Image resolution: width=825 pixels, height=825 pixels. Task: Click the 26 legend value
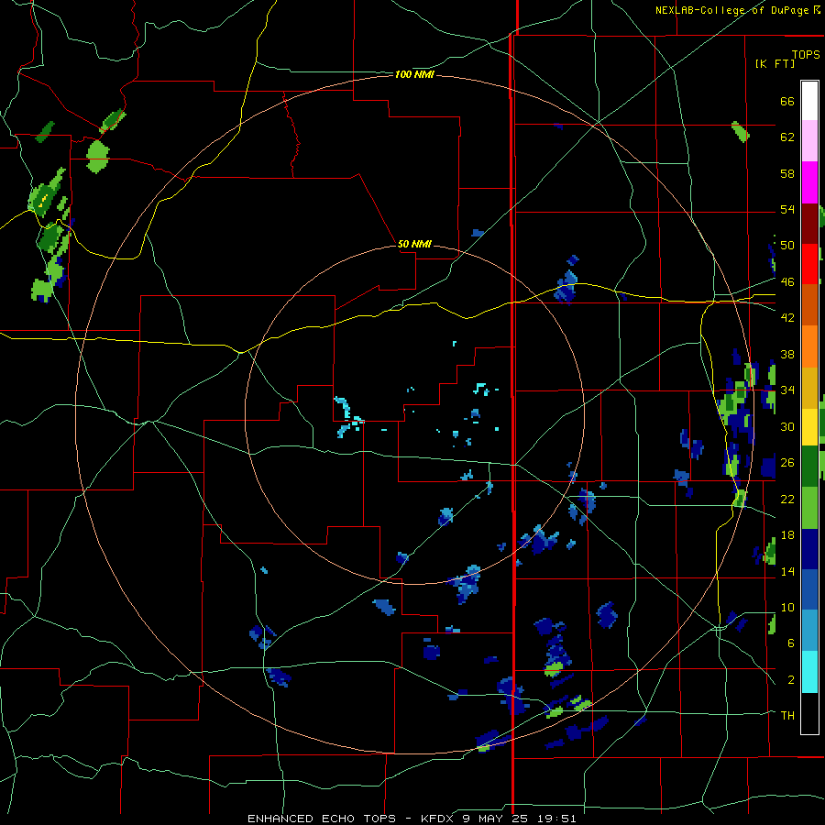pyautogui.click(x=787, y=463)
